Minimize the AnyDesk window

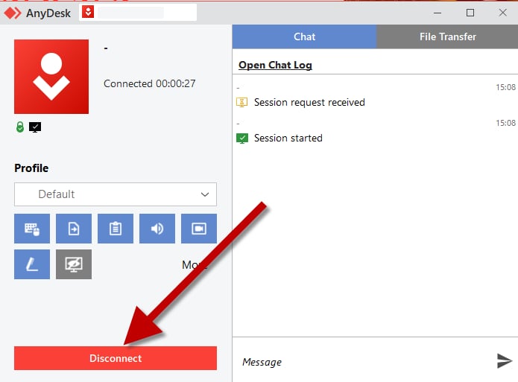[438, 13]
